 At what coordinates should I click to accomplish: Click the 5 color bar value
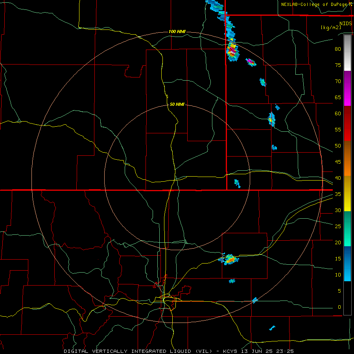click(339, 291)
